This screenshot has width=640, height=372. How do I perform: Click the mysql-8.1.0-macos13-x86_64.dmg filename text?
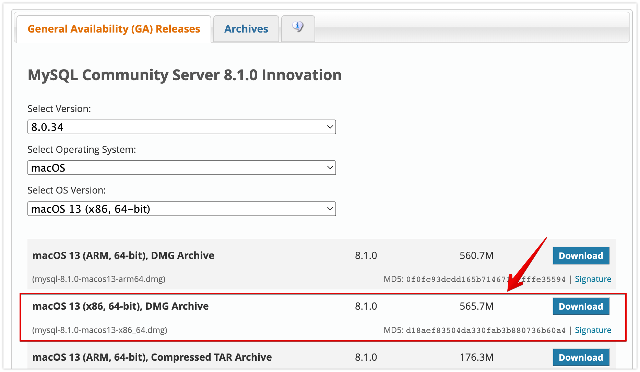100,330
